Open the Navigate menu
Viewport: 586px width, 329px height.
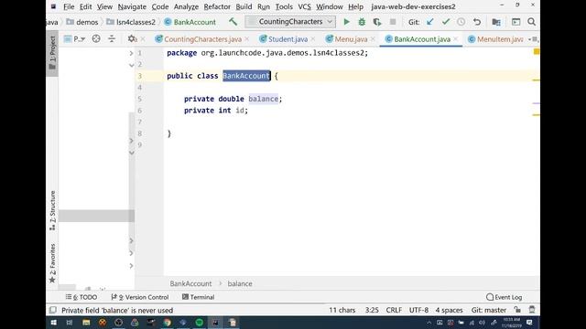pos(132,6)
